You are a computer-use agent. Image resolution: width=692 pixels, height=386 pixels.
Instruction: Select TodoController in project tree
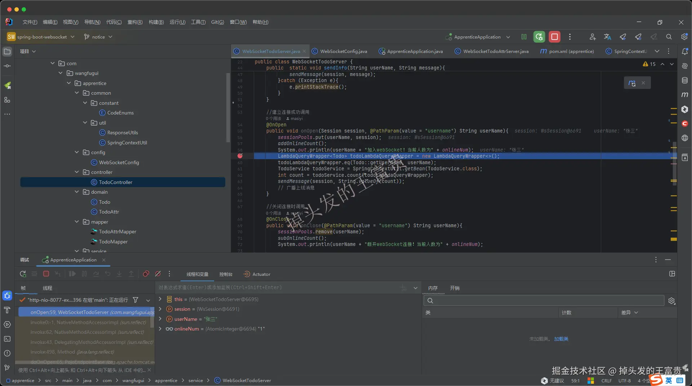(123, 182)
